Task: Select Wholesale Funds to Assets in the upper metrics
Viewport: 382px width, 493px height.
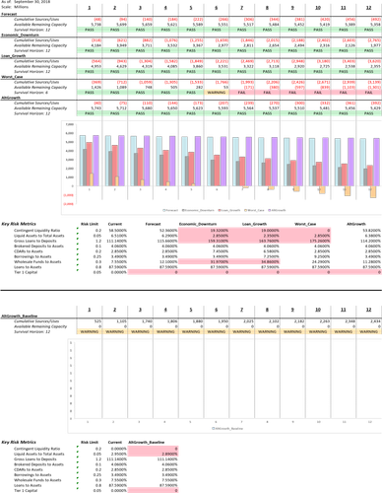Action: pyautogui.click(x=37, y=261)
